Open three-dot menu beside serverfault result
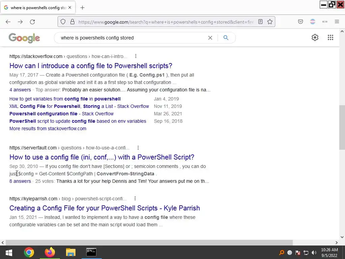 click(138, 148)
